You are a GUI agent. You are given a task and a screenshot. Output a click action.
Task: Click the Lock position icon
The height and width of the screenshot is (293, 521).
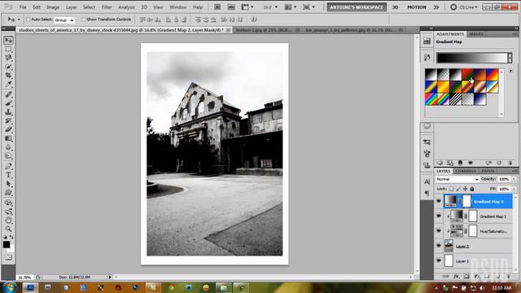point(465,189)
